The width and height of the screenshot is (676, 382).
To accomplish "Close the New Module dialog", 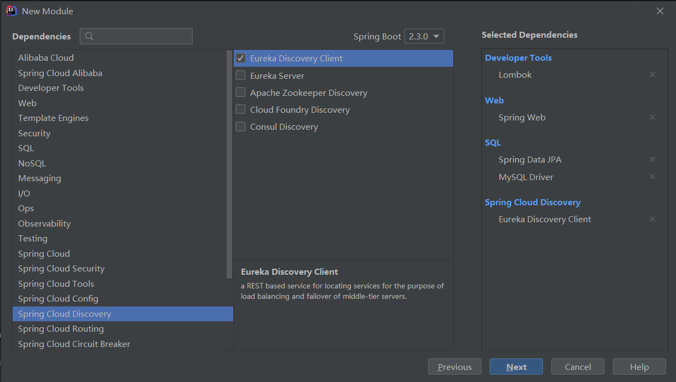I will pyautogui.click(x=660, y=11).
